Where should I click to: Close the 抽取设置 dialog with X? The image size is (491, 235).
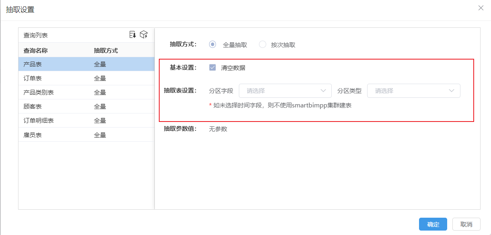coord(481,8)
